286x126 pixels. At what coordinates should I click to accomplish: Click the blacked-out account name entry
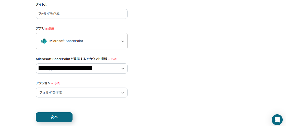point(65,68)
